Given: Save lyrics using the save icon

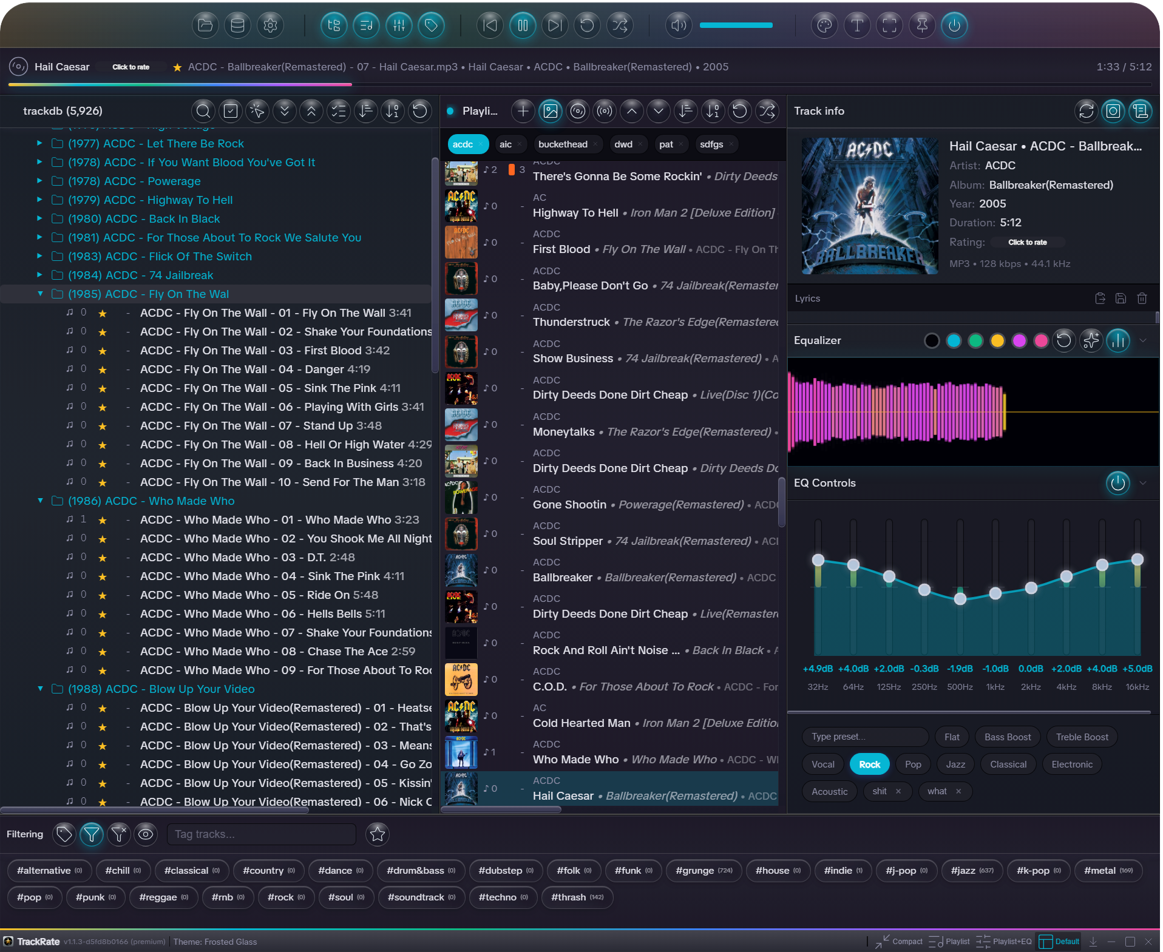Looking at the screenshot, I should coord(1120,299).
